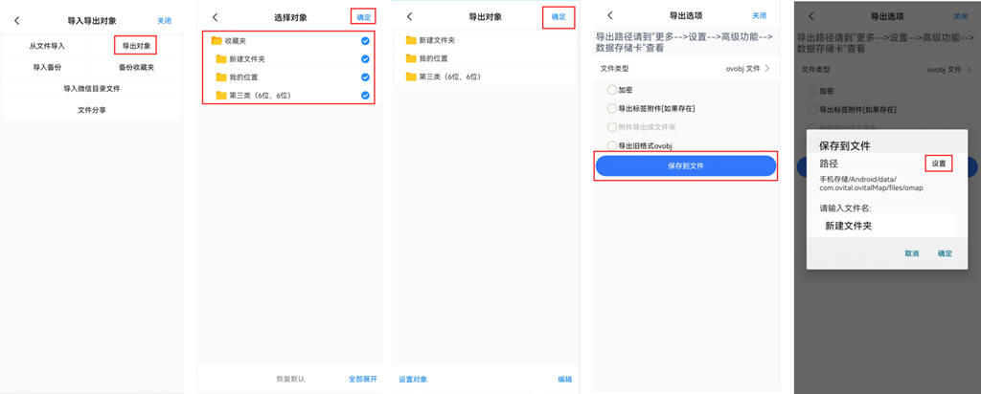
Task: Click 取消 in the 保存到文件 dialog
Action: (911, 253)
